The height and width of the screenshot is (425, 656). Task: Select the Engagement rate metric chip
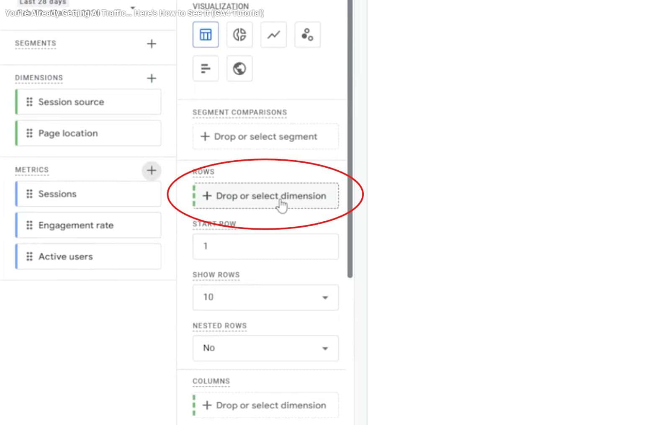tap(88, 225)
